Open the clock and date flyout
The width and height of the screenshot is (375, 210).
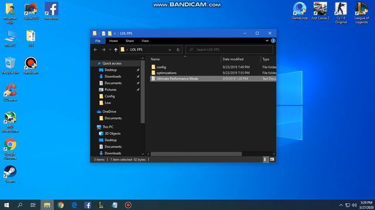pos(366,205)
